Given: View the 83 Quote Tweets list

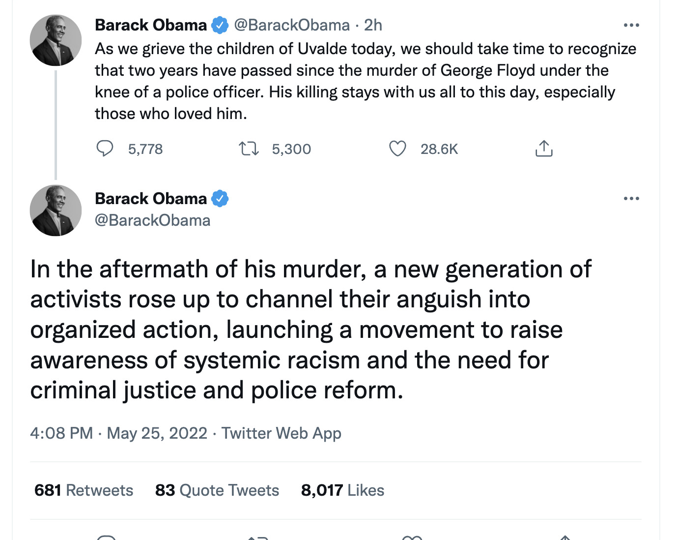Looking at the screenshot, I should coord(217,490).
